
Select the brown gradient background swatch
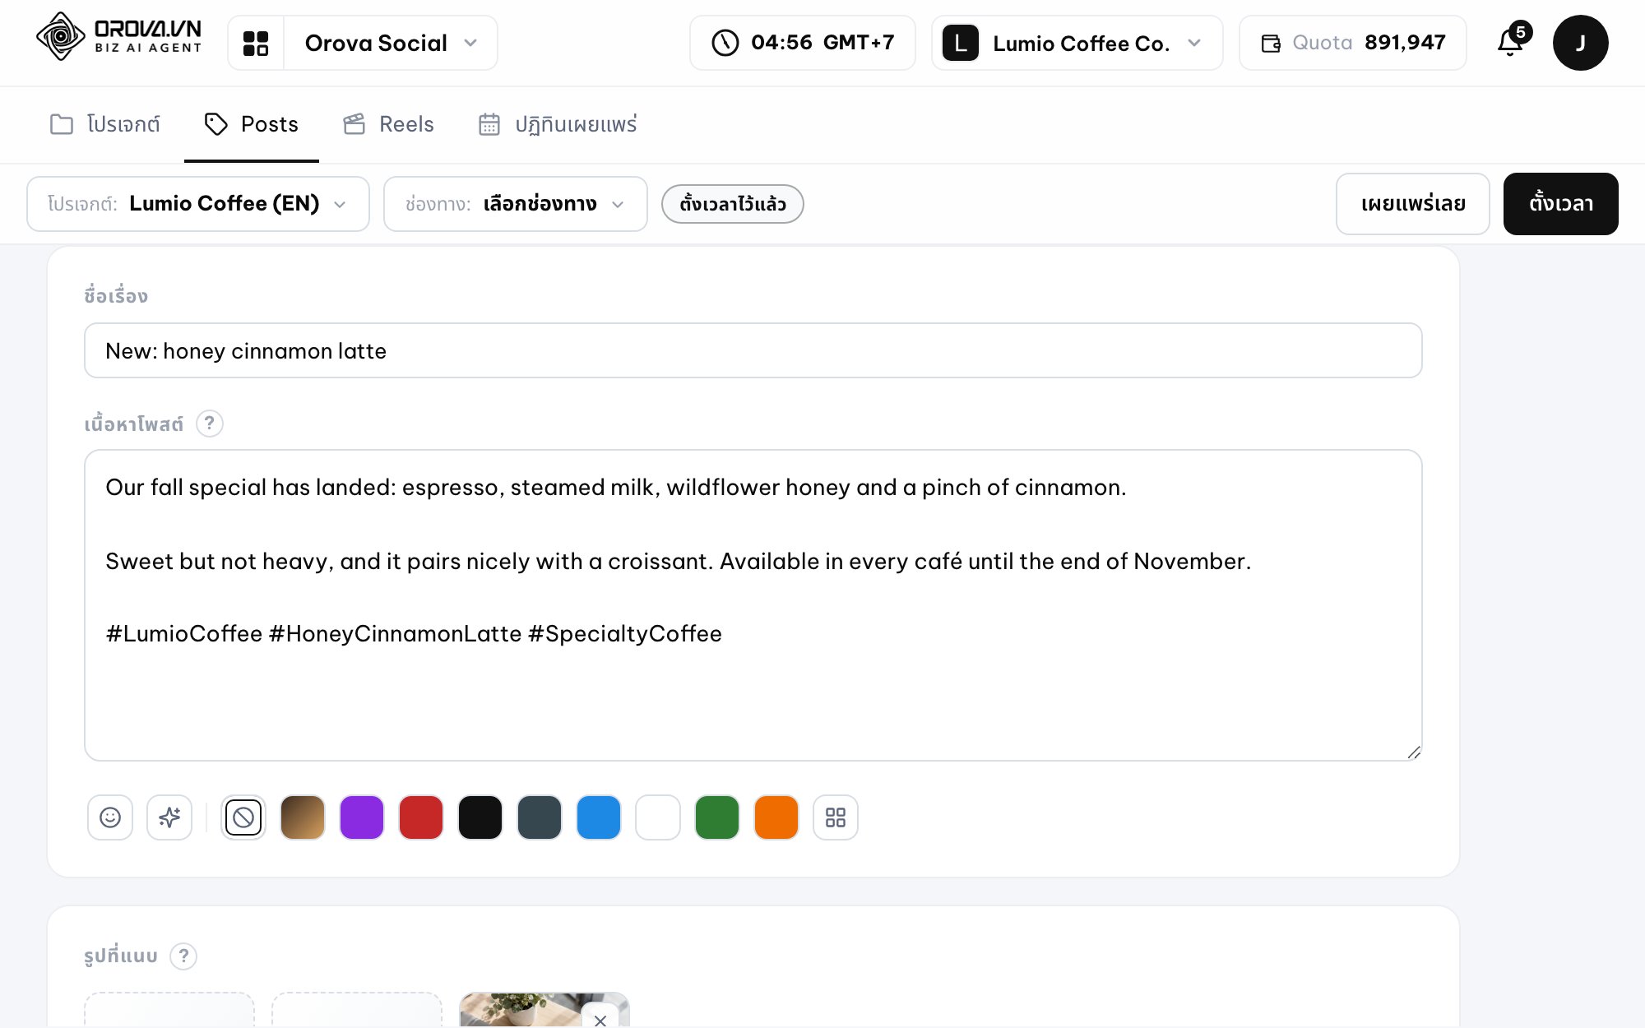click(303, 817)
